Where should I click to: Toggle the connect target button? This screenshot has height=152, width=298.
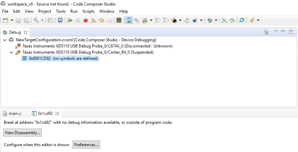129,20
